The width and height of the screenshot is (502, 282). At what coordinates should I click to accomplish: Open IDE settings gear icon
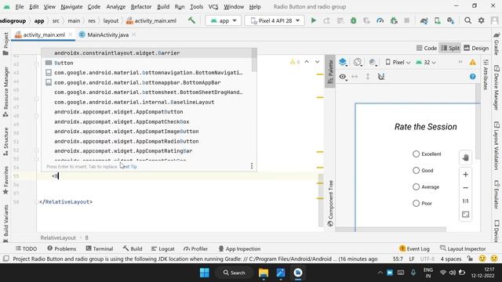tap(481, 20)
